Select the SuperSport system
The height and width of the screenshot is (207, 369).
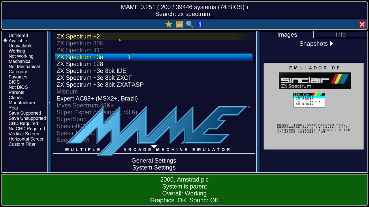[x=154, y=119]
